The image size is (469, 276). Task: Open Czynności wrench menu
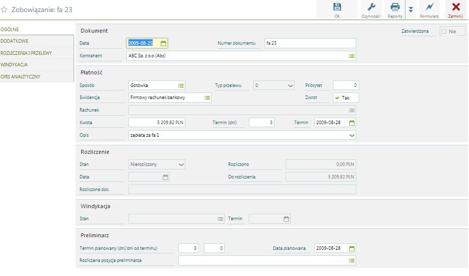(371, 10)
